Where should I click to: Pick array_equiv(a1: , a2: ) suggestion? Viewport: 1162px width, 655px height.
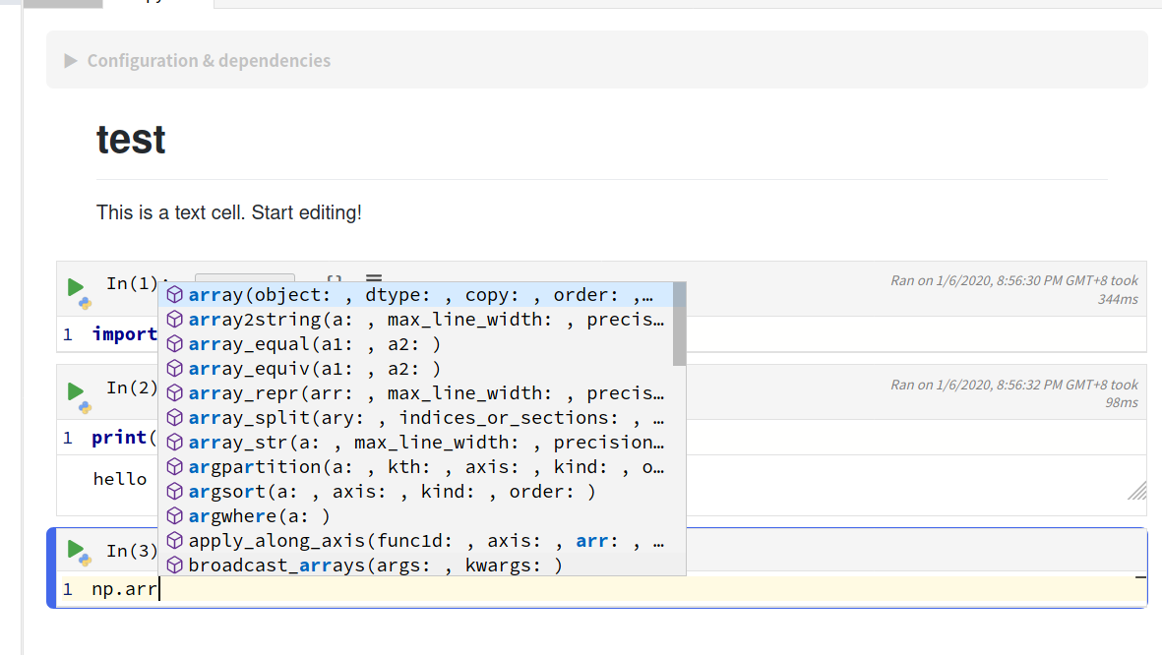click(315, 369)
